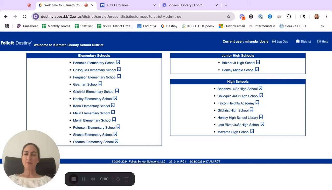
Task: Open Gearhart School link
Action: [85, 84]
